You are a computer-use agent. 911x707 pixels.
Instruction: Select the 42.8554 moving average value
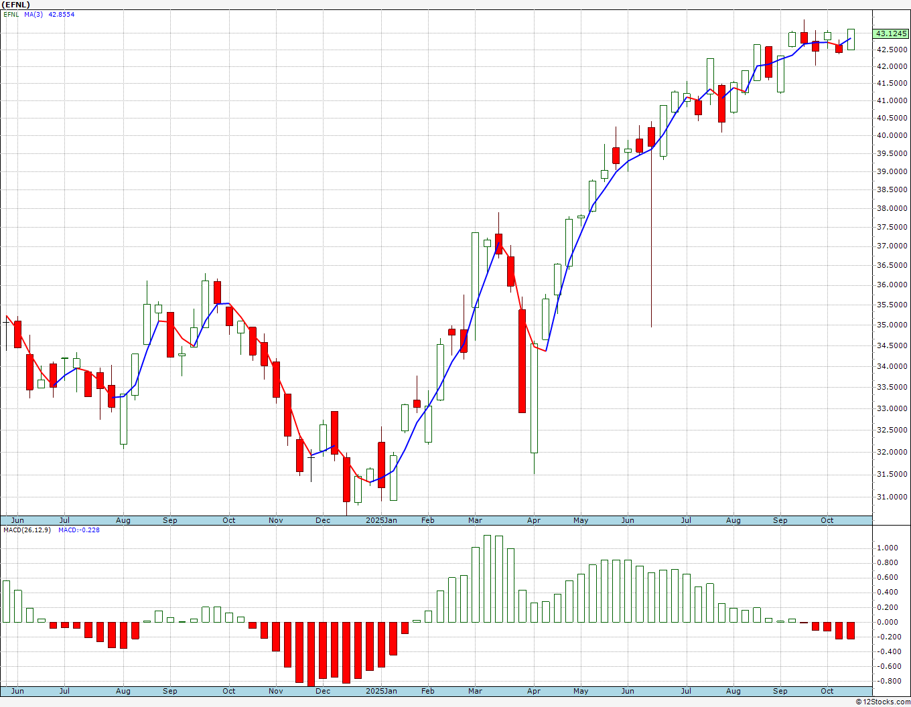tap(62, 14)
